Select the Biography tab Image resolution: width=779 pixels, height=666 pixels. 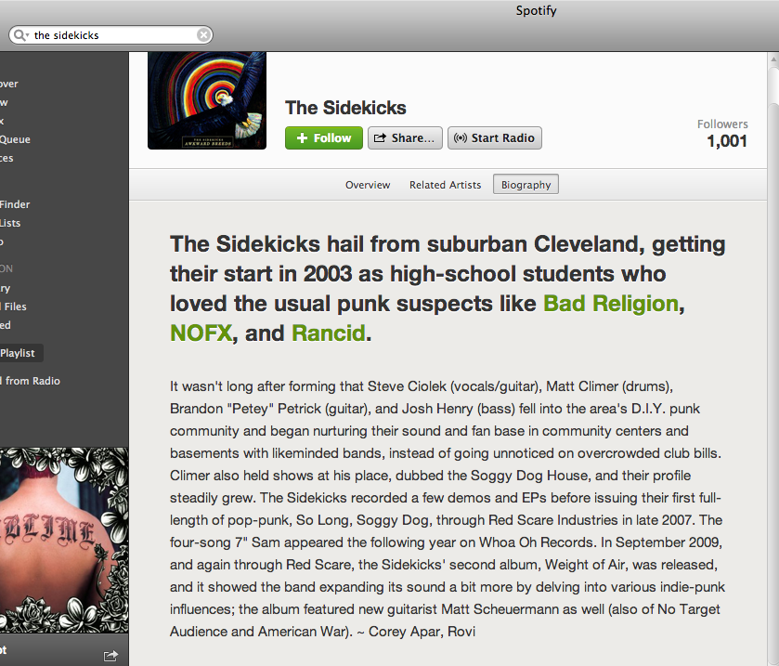pos(526,185)
